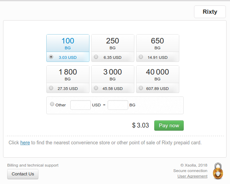The image size is (230, 184).
Task: Enable the Other amount radio button
Action: tap(52, 104)
